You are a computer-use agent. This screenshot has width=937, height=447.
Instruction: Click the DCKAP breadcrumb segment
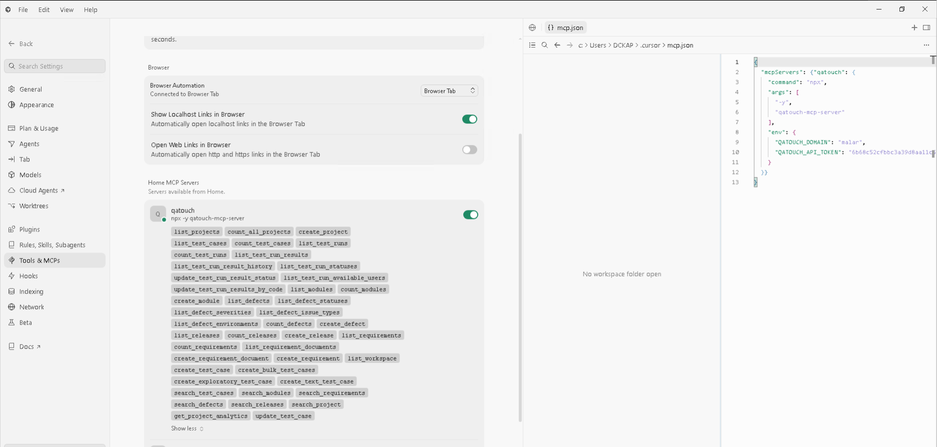tap(623, 45)
